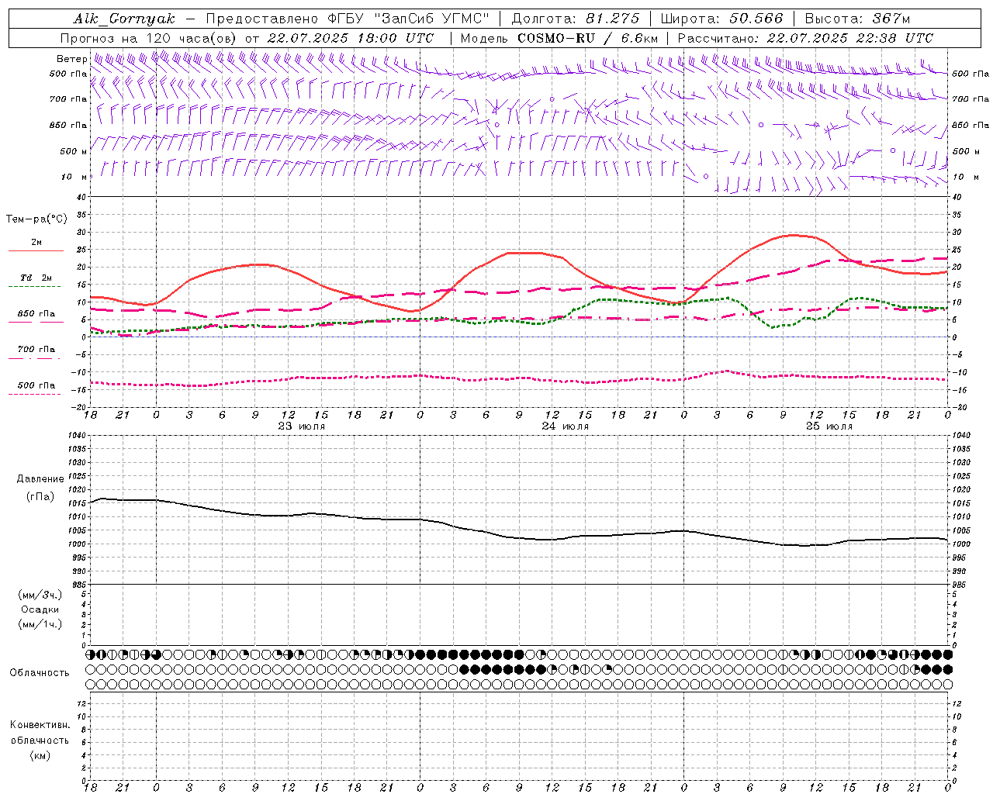
Task: Click the 850 гПа temperature legend line
Action: click(x=36, y=323)
